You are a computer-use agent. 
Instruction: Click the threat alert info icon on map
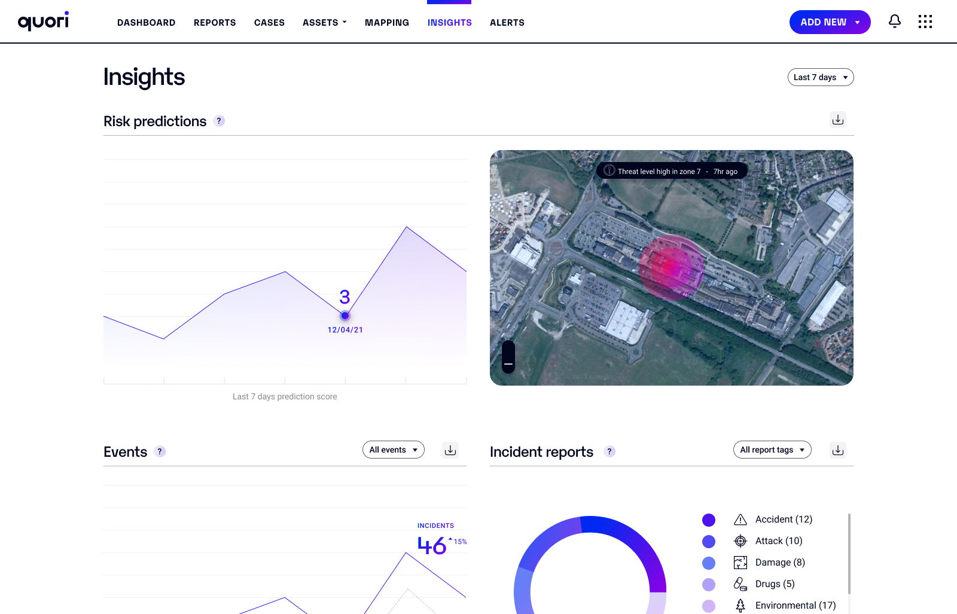coord(609,170)
